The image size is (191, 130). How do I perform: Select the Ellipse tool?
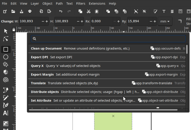tap(6, 57)
